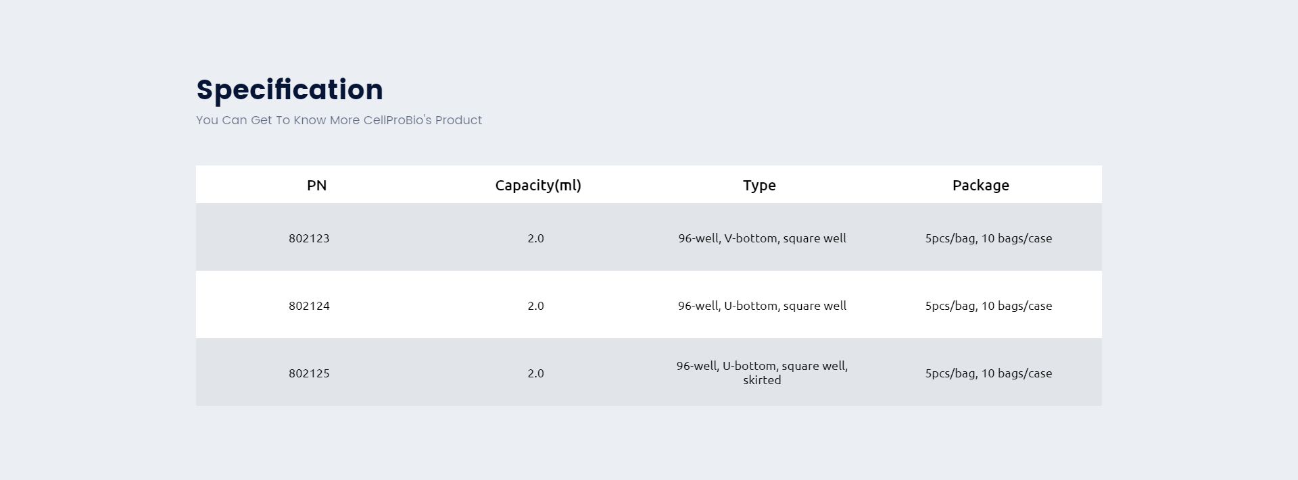This screenshot has width=1298, height=480.
Task: Click part number 802123
Action: point(309,238)
